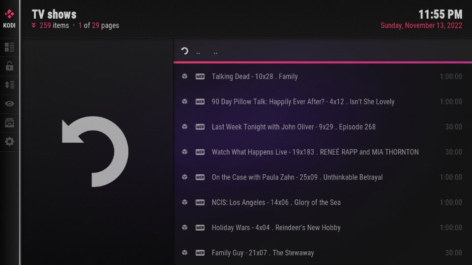
Task: Click the WEB badge beside NCIS: Los Angeles
Action: [x=200, y=202]
